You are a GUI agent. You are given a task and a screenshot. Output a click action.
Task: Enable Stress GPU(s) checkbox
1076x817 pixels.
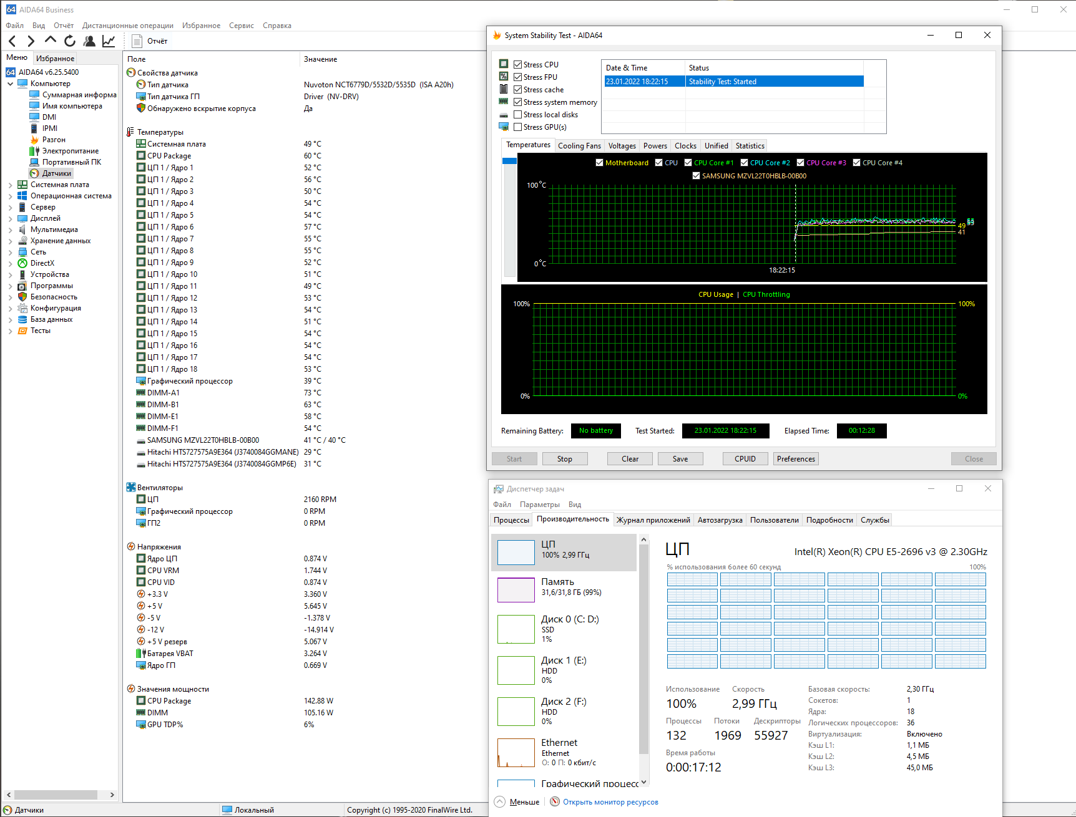[518, 127]
